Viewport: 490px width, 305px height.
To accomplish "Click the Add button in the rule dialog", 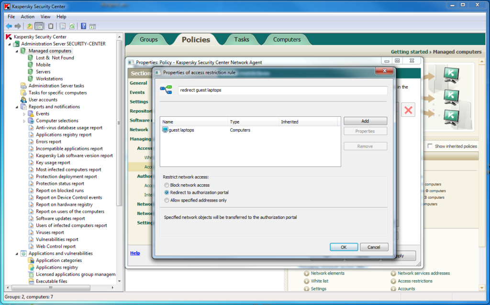I will 365,121.
